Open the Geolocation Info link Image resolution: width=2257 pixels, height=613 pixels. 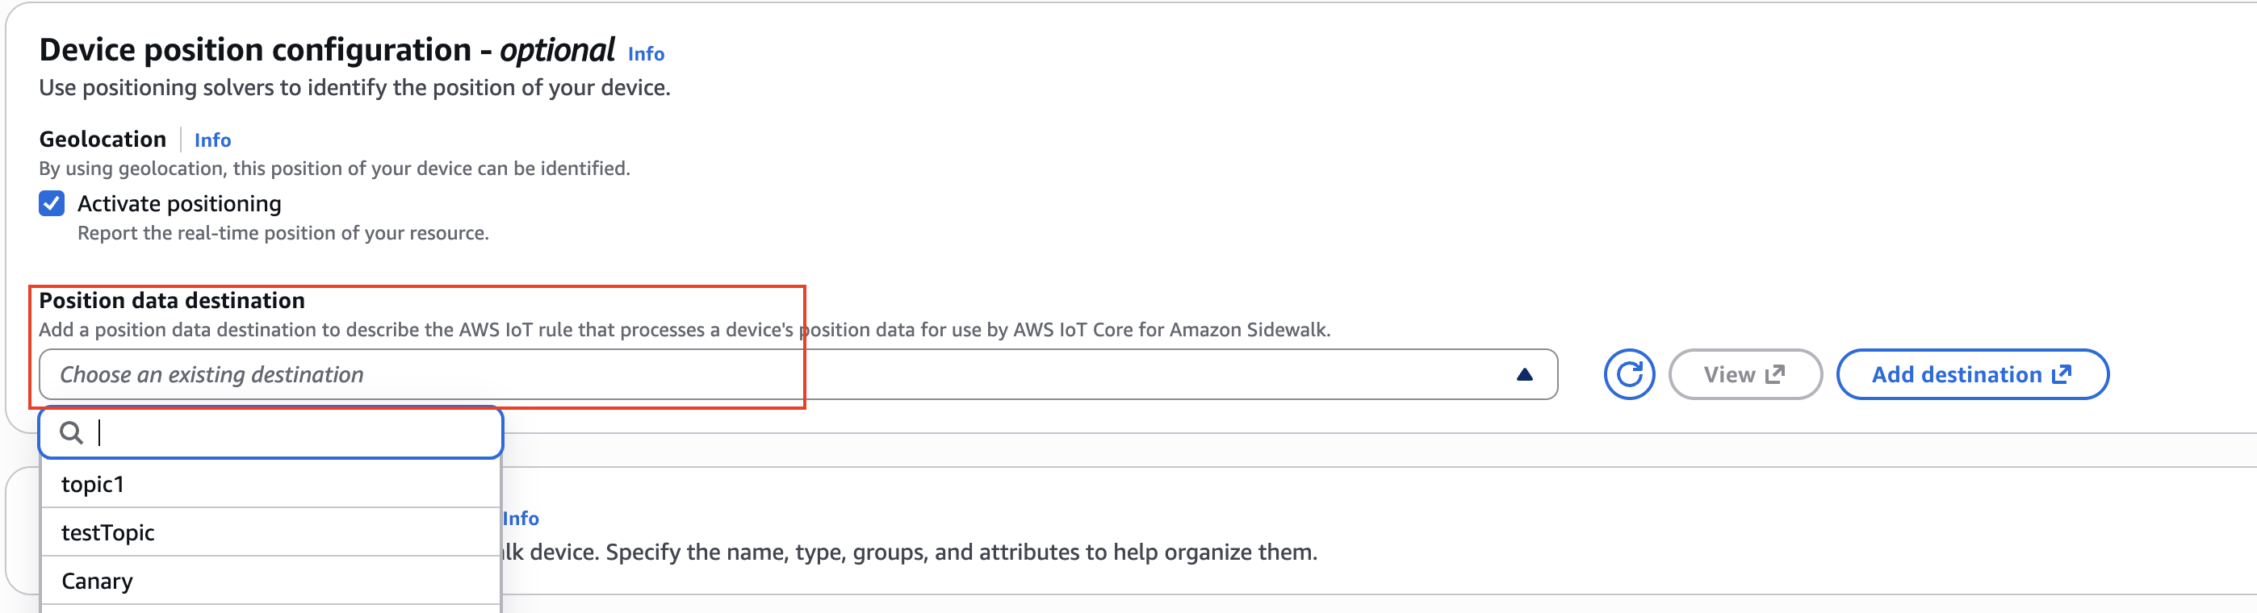[x=212, y=140]
